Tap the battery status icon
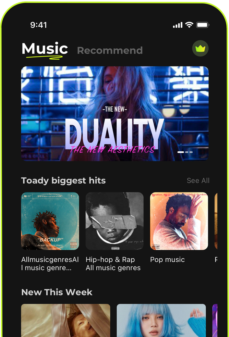Screen dimensions: 229x337 tap(203, 25)
